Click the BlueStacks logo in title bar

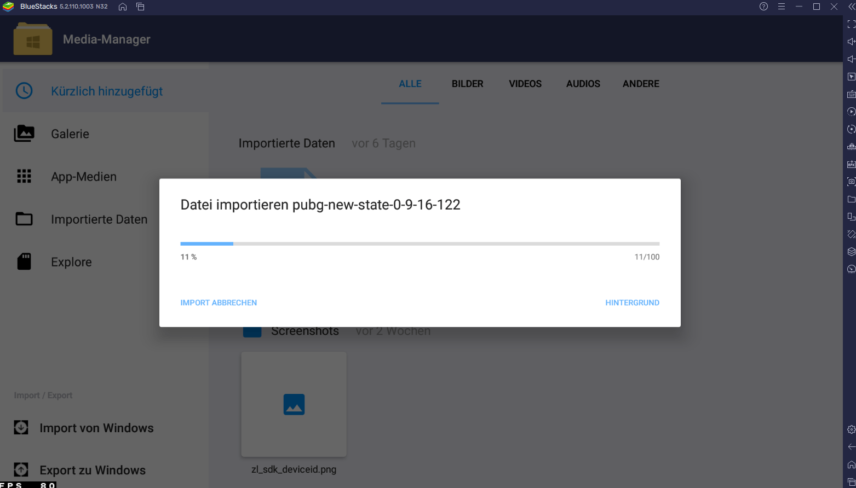pyautogui.click(x=8, y=7)
